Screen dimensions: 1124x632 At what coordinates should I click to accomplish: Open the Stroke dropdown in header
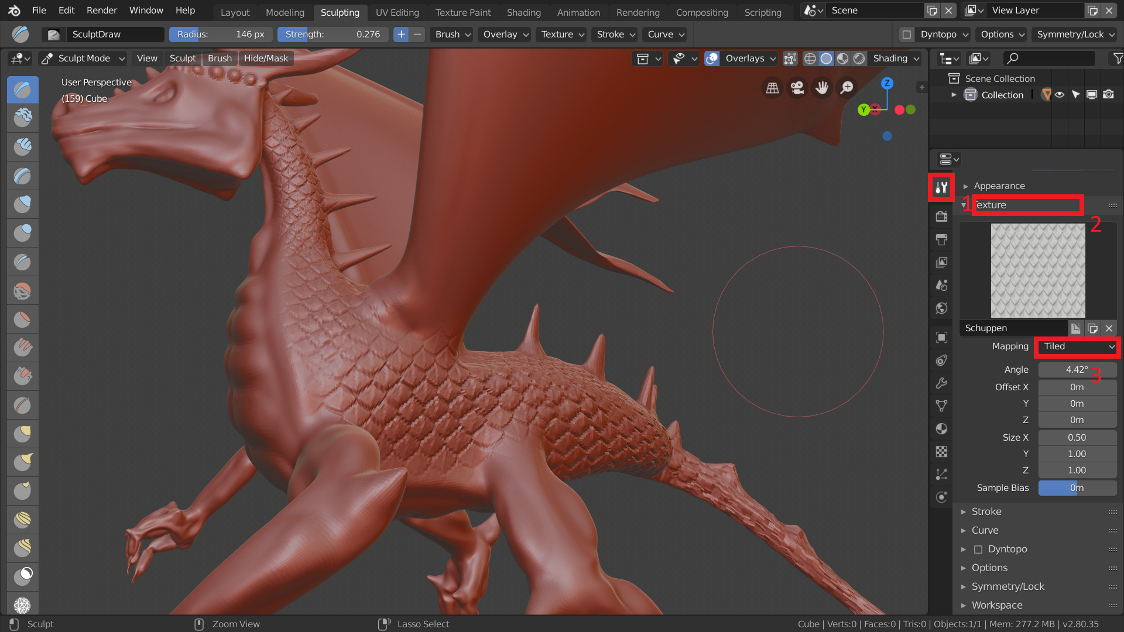point(616,35)
